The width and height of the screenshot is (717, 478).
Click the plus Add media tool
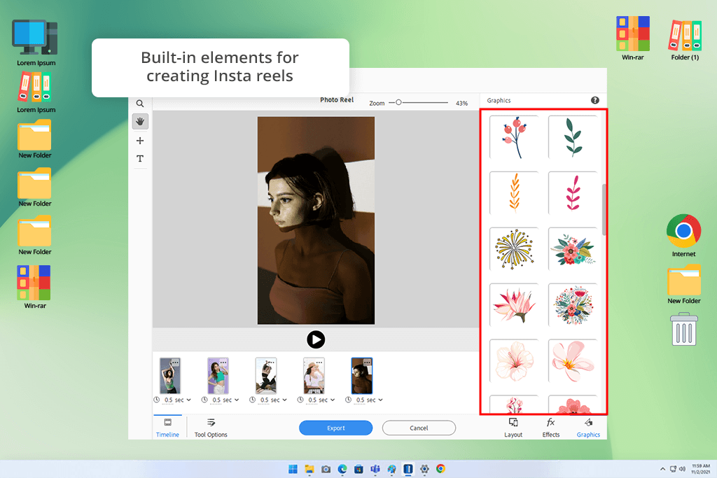coord(140,141)
